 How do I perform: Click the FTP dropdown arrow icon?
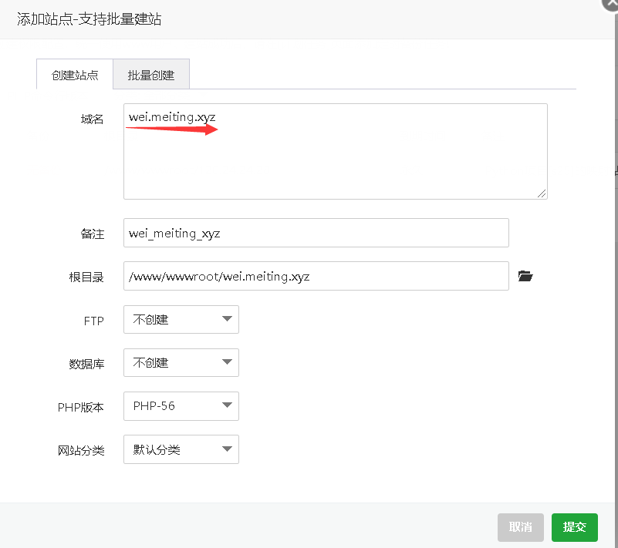tap(228, 319)
